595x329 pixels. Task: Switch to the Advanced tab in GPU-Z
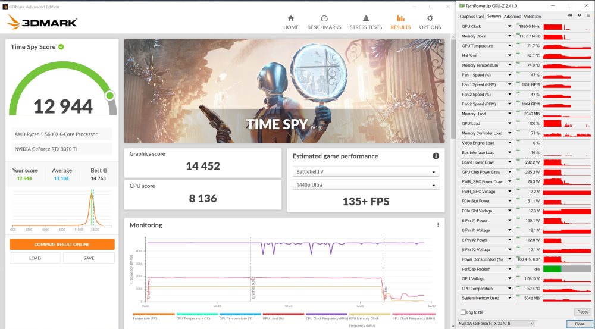(x=512, y=16)
